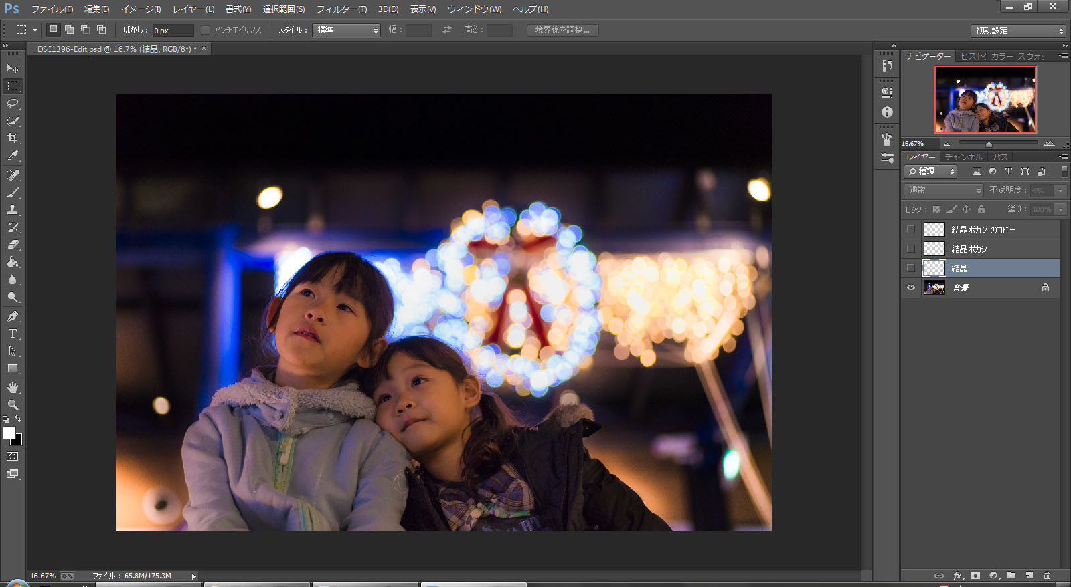This screenshot has height=587, width=1071.
Task: Click the delete layer trash icon
Action: point(1047,576)
